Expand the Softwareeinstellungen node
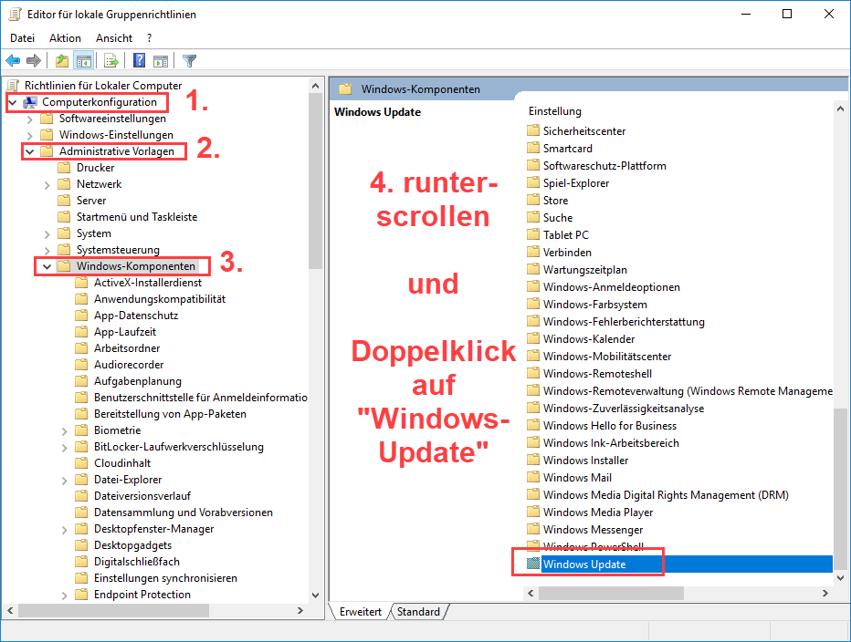Image resolution: width=851 pixels, height=642 pixels. click(x=30, y=119)
